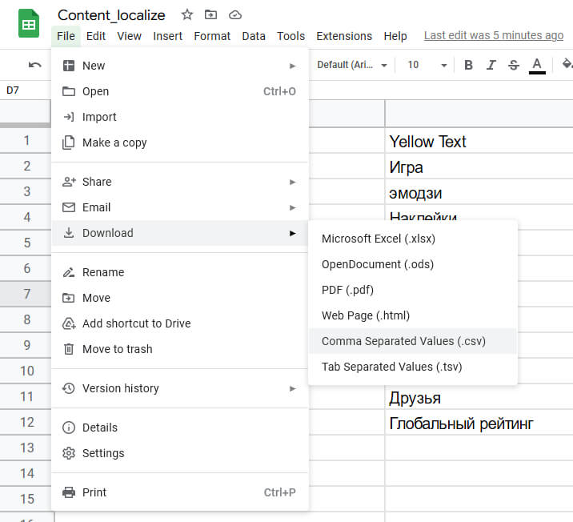573x522 pixels.
Task: Expand the Download submenu arrow
Action: (x=292, y=233)
